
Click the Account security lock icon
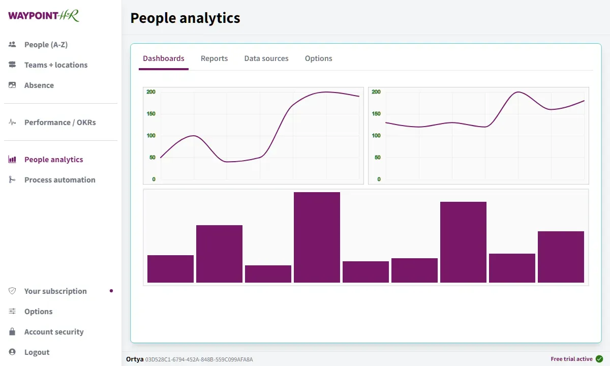[12, 331]
